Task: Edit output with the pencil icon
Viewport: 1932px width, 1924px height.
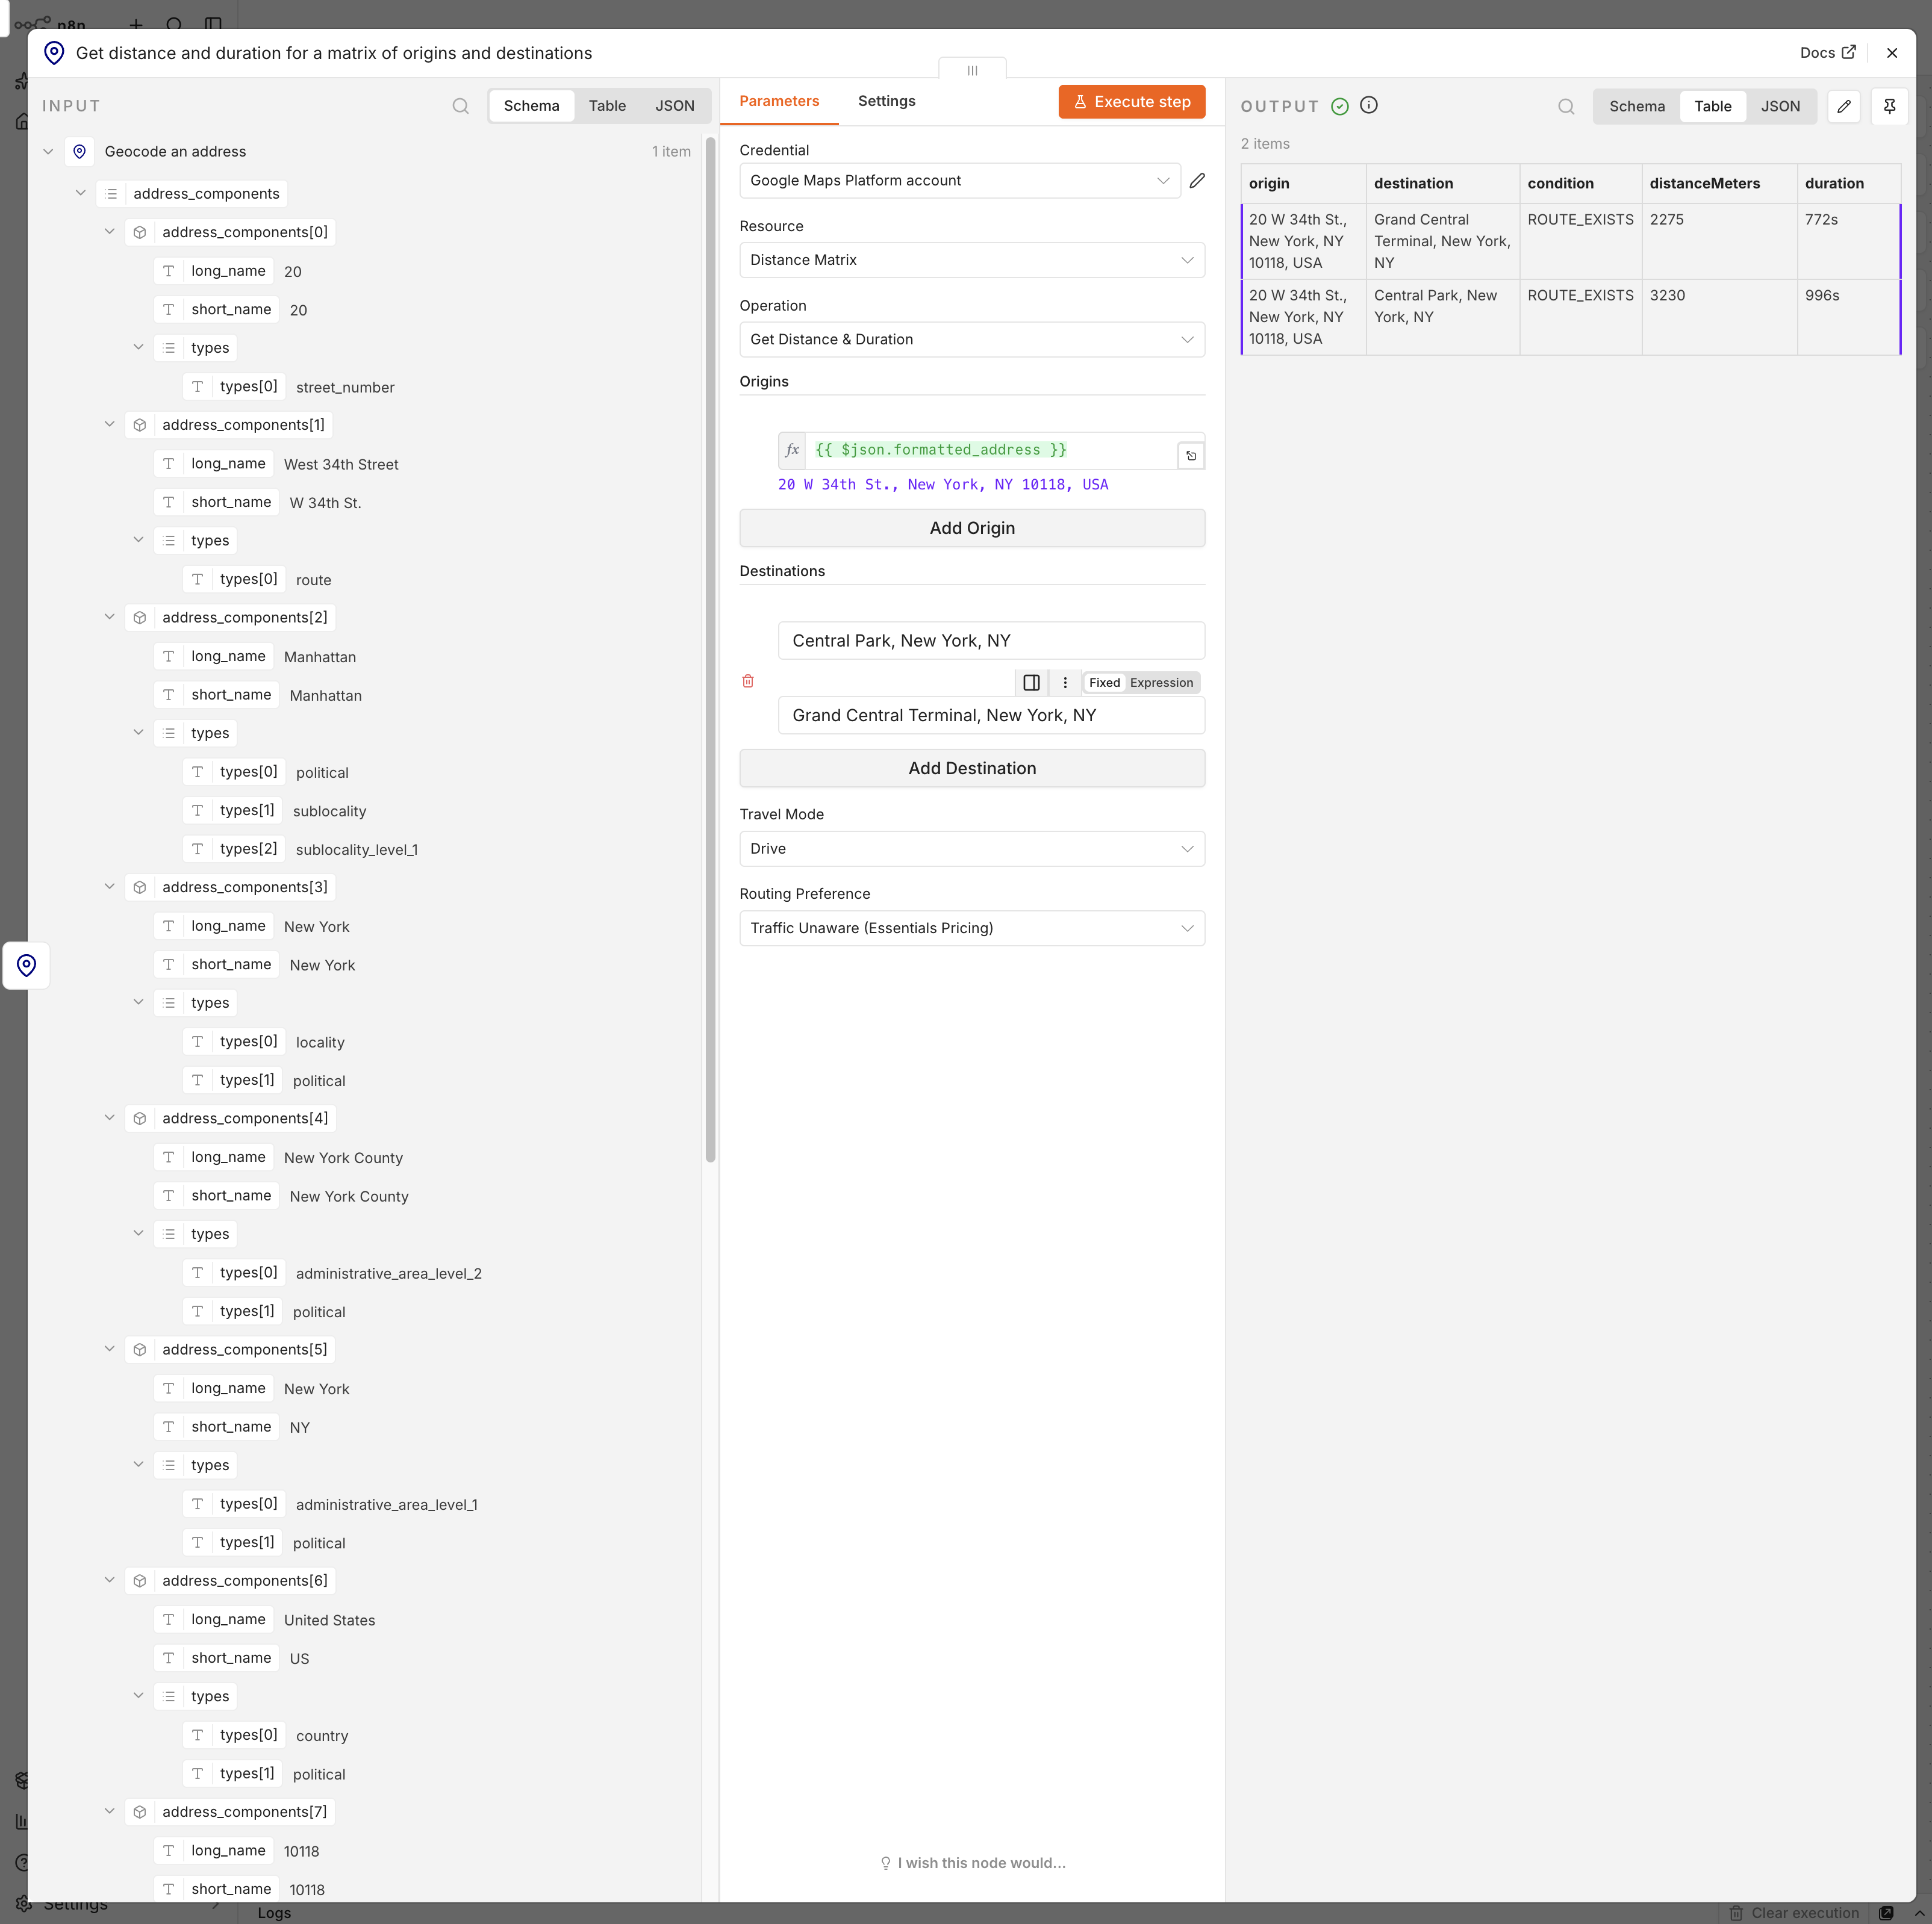Action: pos(1844,106)
